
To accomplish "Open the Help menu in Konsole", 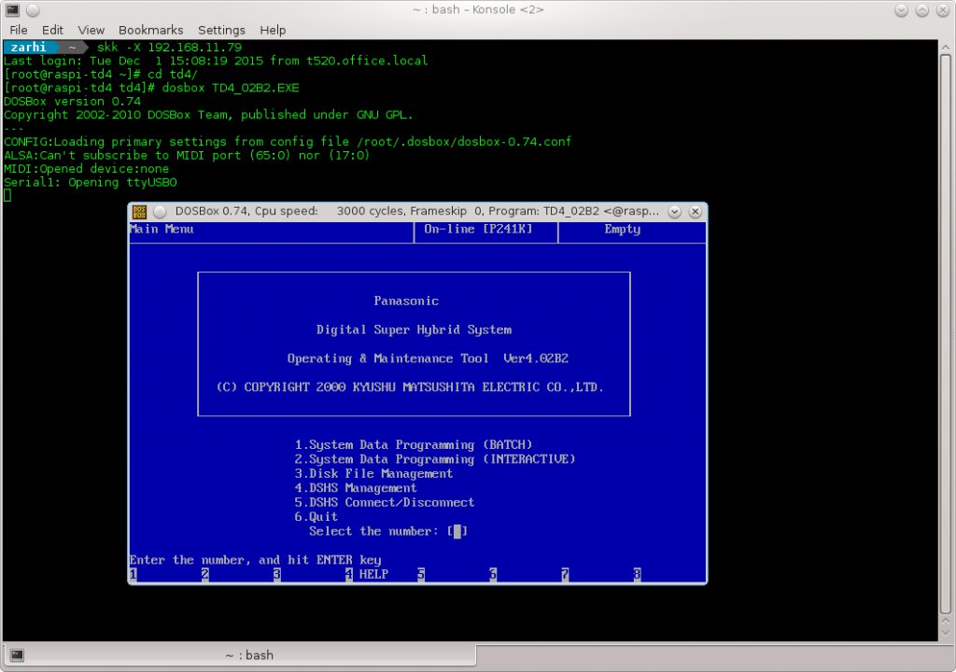I will (273, 30).
